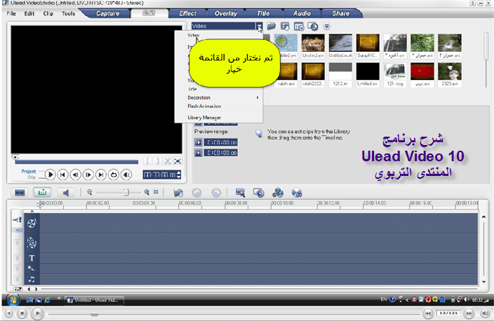Screen dimensions: 494x321
Task: Switch to the Effect step tab
Action: click(x=188, y=13)
